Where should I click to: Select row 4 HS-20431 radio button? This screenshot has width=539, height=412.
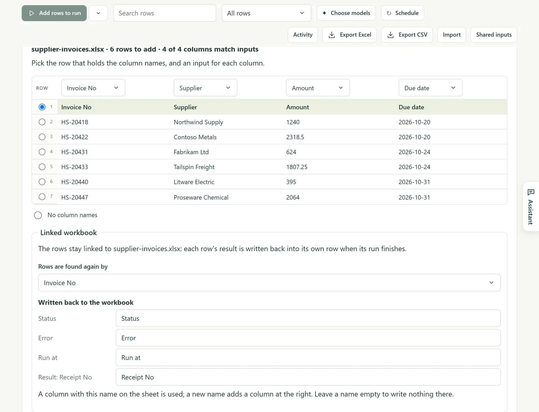[42, 152]
